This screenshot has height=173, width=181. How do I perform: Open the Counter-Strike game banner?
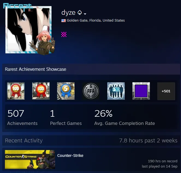30,160
